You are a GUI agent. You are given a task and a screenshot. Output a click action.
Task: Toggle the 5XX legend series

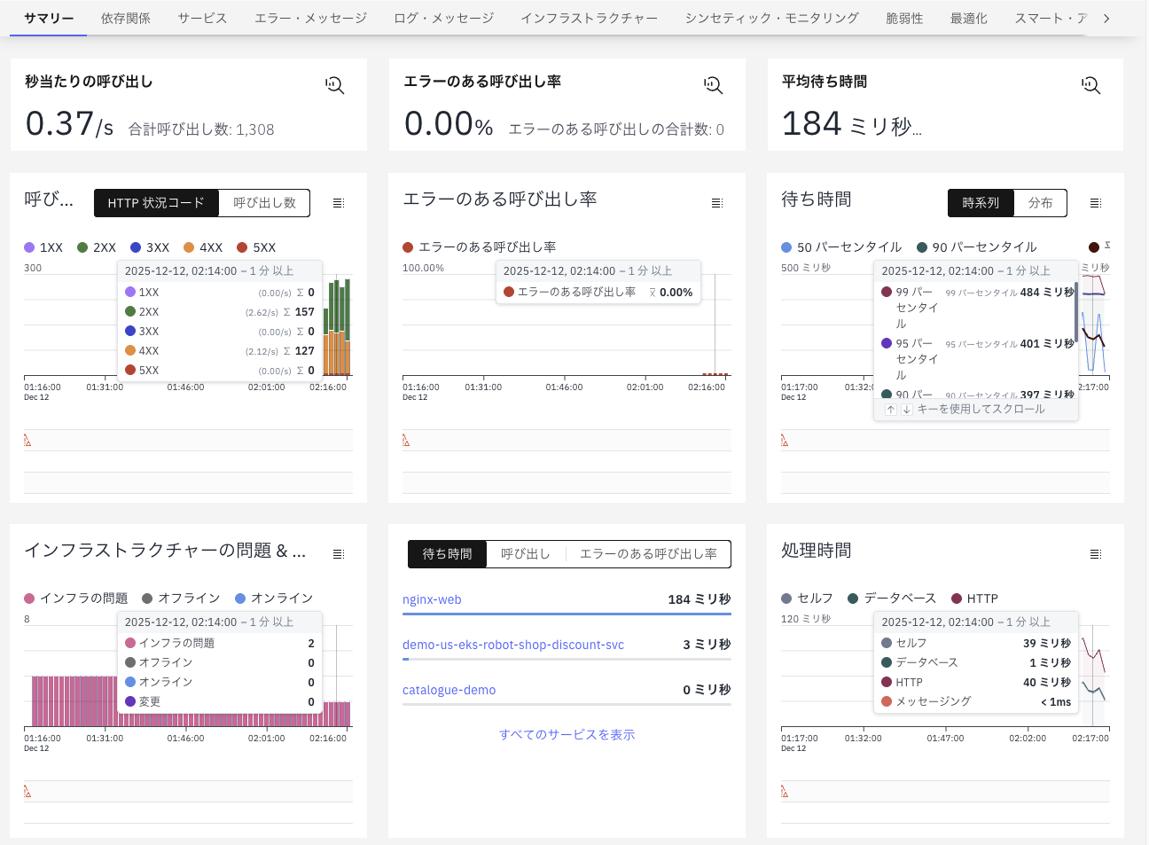(256, 247)
